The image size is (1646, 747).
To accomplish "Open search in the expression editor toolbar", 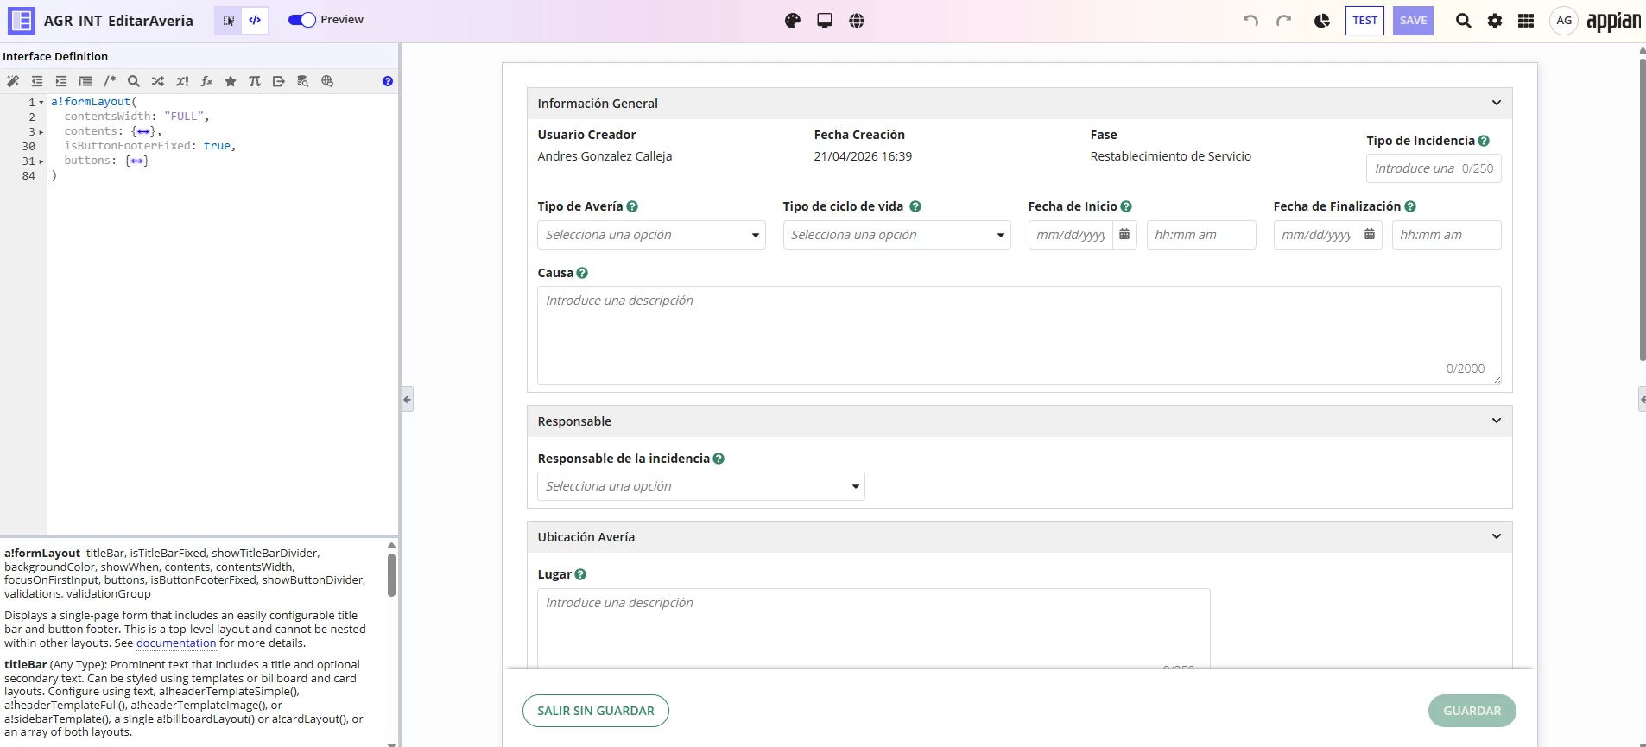I will click(134, 81).
